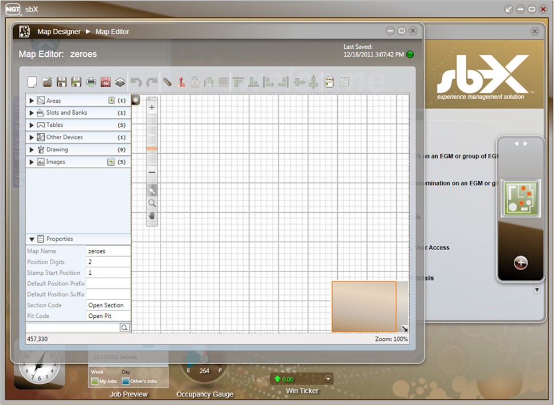The height and width of the screenshot is (405, 554).
Task: Create a new map with the blank page icon
Action: tap(32, 82)
